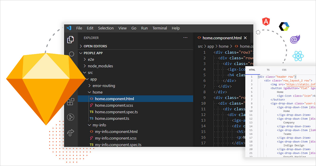The image size is (316, 166).
Task: Click the app breadcrumb segment
Action: pos(211,46)
